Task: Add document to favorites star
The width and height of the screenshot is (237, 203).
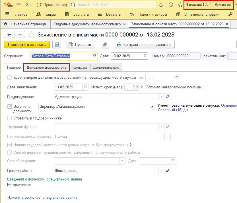Action: pyautogui.click(x=31, y=35)
